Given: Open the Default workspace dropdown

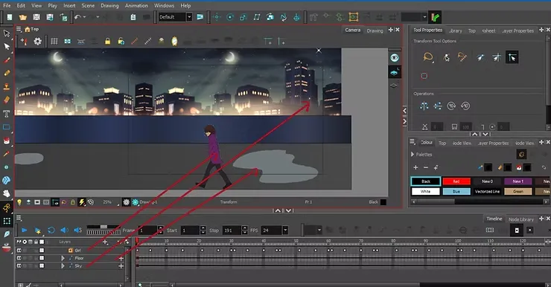Looking at the screenshot, I should pyautogui.click(x=189, y=17).
